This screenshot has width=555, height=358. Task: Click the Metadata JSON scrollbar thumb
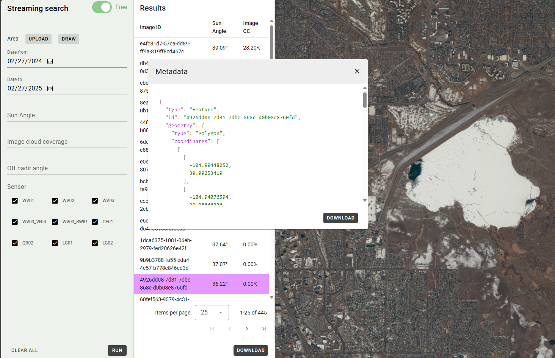pyautogui.click(x=365, y=100)
